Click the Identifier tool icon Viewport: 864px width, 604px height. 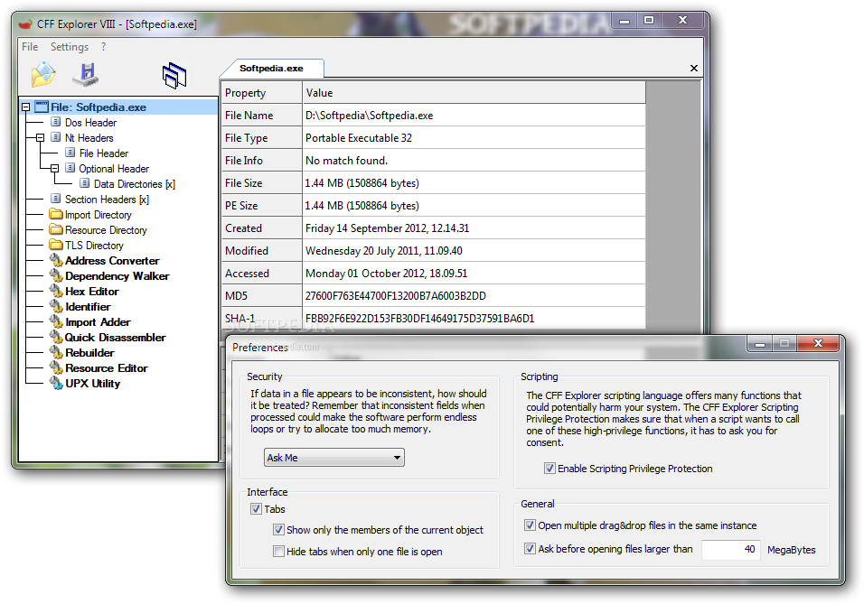coord(56,306)
